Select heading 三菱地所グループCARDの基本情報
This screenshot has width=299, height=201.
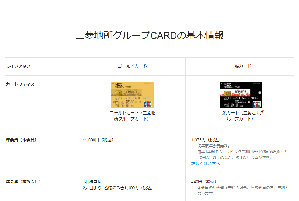click(x=149, y=35)
